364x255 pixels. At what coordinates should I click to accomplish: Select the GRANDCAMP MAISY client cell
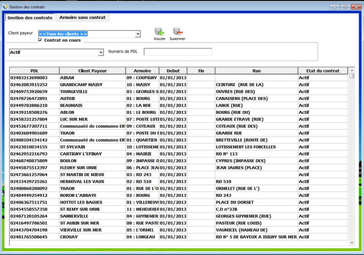(x=92, y=85)
